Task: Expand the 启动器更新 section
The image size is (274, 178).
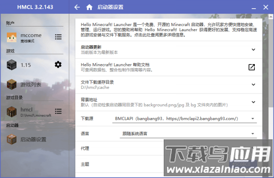Action: tap(253, 49)
